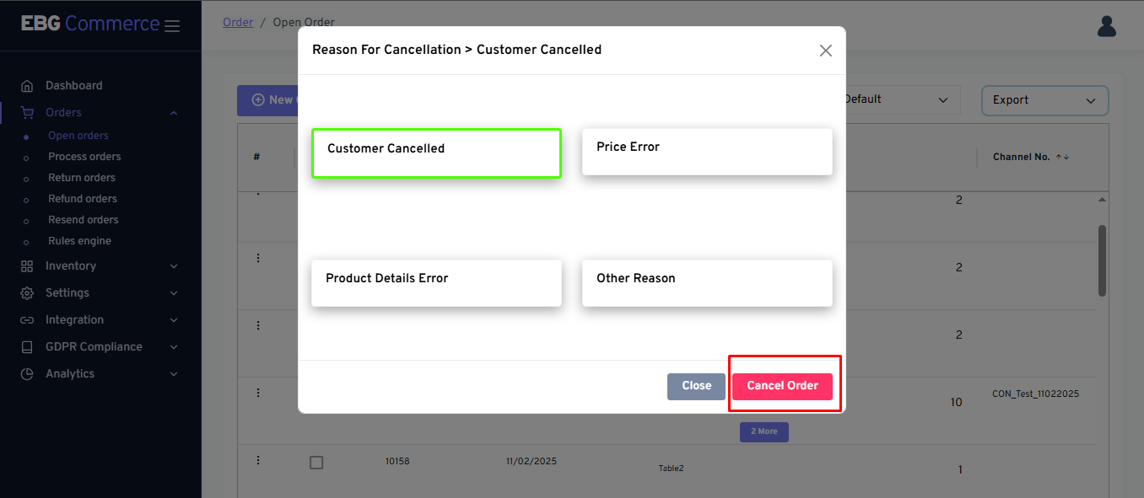Click the user profile avatar icon
Viewport: 1144px width, 498px height.
pyautogui.click(x=1106, y=26)
